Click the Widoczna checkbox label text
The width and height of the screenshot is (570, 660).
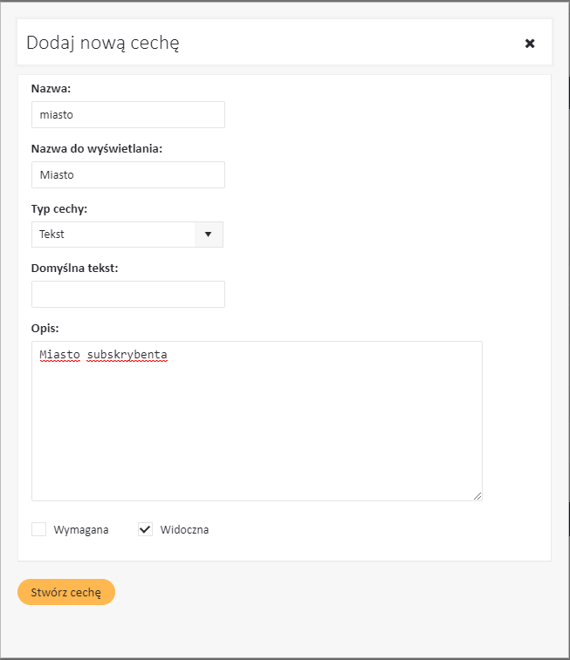coord(184,530)
